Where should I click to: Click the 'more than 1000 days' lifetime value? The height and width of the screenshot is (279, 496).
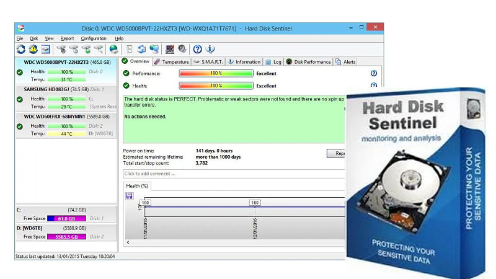[218, 157]
